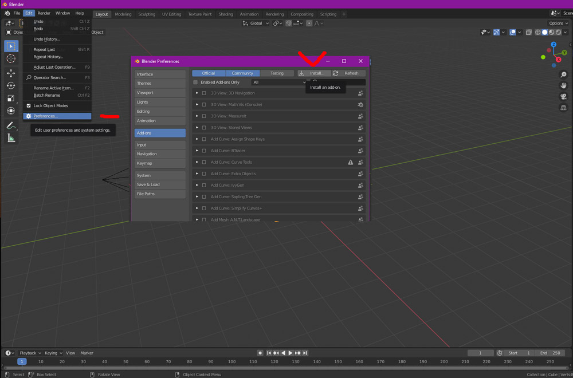Click the Refresh arrows icon
The height and width of the screenshot is (378, 573).
coord(335,73)
